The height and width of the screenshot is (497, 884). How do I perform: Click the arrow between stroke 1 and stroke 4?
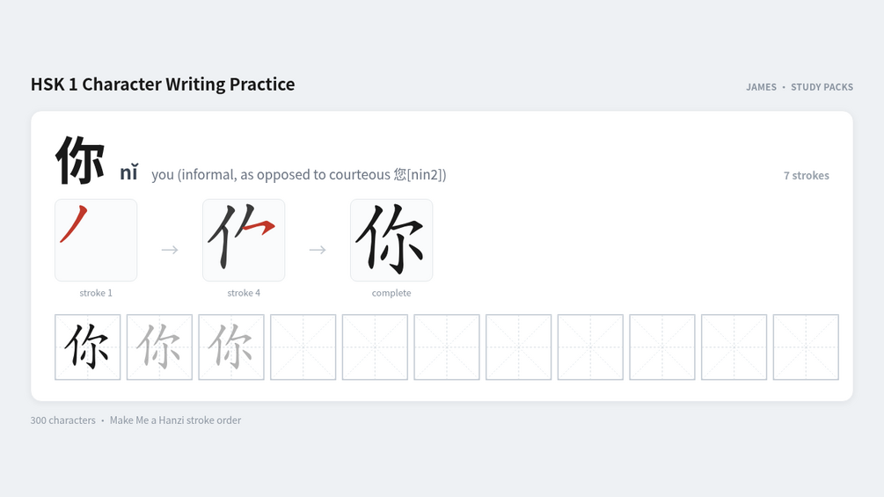pos(170,250)
